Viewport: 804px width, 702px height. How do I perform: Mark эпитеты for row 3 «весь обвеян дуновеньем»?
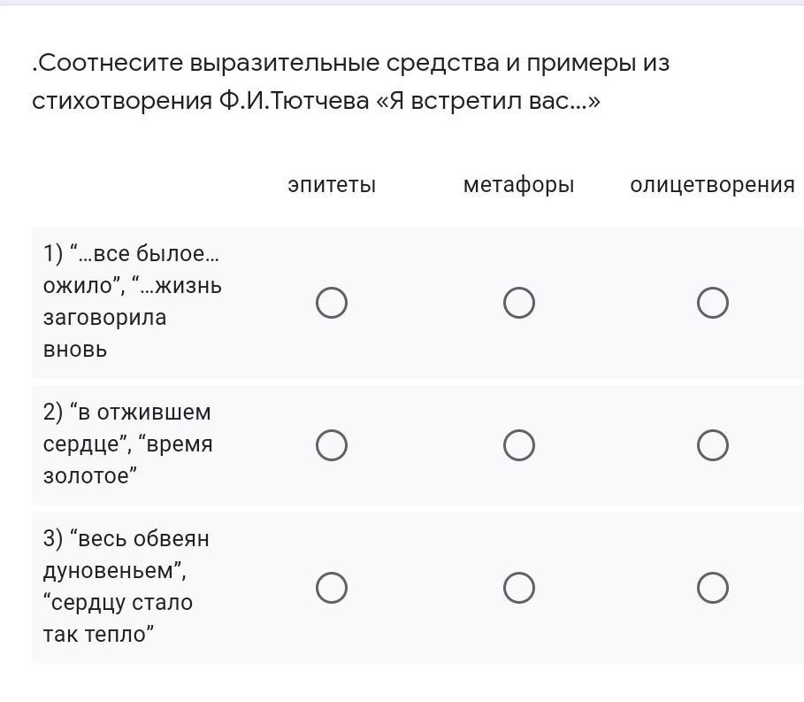pos(332,587)
